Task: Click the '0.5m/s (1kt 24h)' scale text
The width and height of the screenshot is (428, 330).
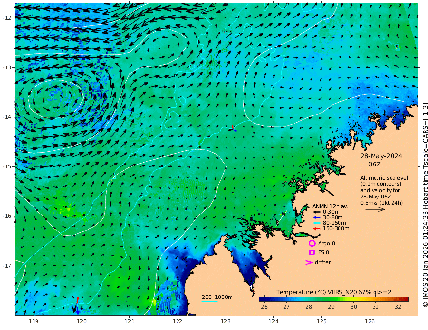Action: point(381,203)
